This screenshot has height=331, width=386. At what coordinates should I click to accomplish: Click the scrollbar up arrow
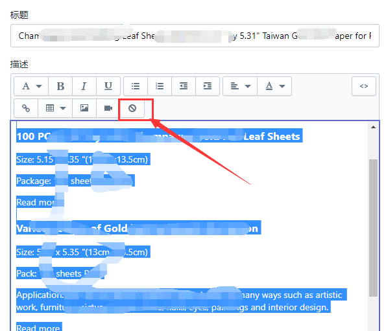(x=373, y=127)
